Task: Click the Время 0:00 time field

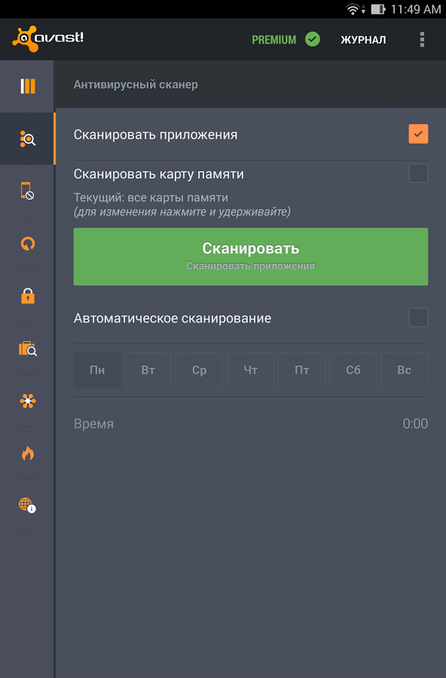Action: pos(250,423)
